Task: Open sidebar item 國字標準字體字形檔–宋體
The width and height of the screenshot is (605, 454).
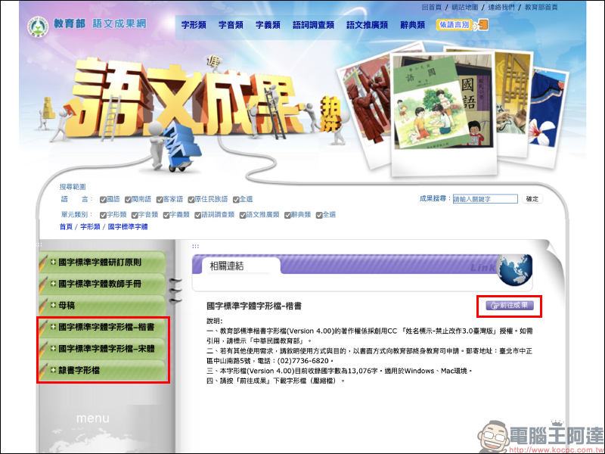Action: (103, 349)
